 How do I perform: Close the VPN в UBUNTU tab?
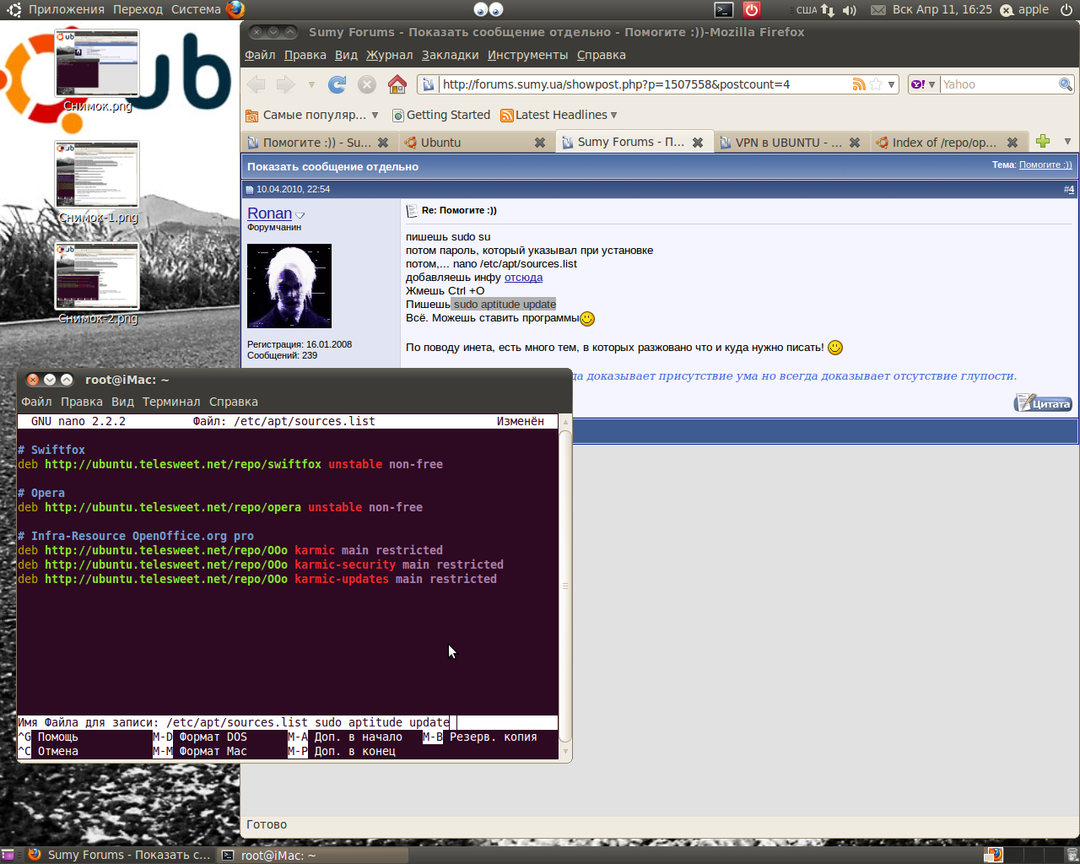[x=855, y=143]
